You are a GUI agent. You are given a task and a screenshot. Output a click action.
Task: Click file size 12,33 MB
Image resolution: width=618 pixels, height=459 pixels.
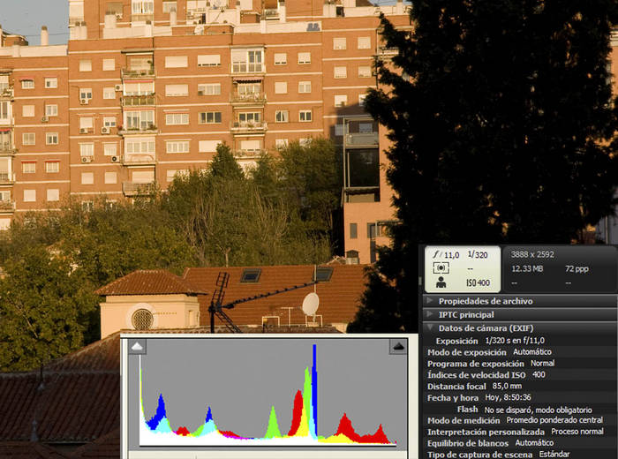click(x=527, y=268)
